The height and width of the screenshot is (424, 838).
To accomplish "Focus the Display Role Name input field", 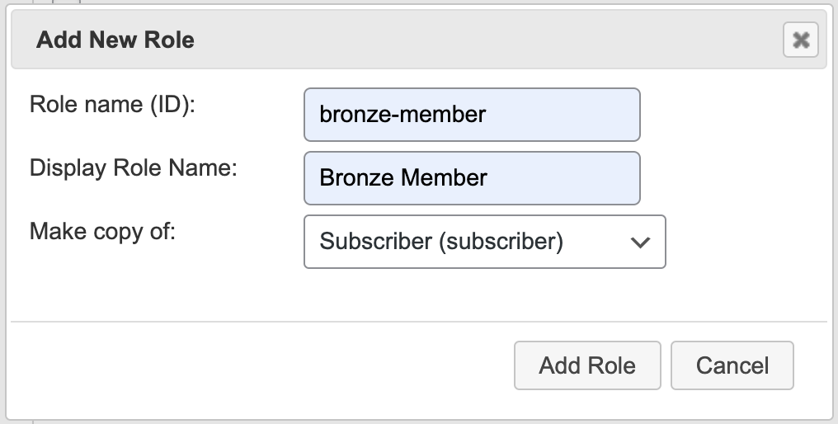I will [x=472, y=177].
